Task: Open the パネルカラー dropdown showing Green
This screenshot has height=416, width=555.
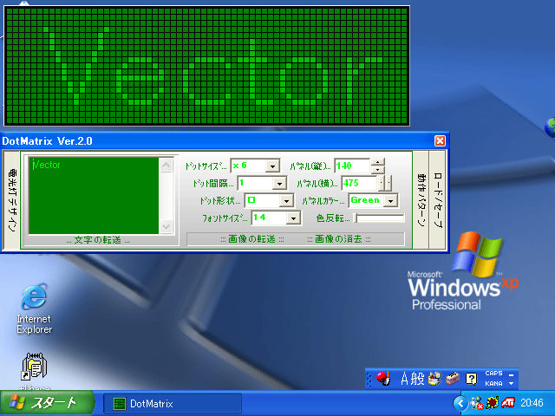Action: point(391,201)
